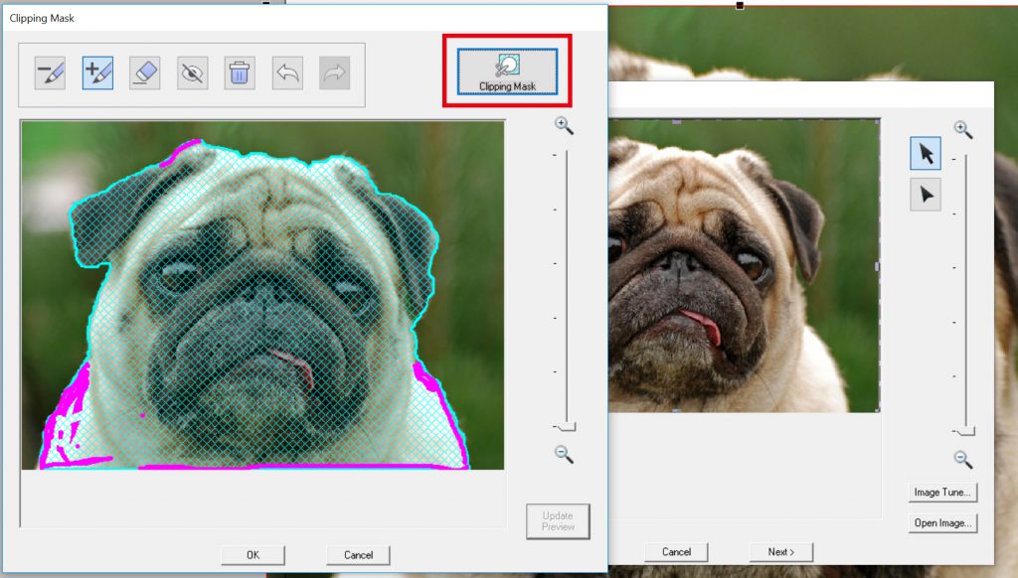
Task: Click Open Image button
Action: [x=942, y=522]
